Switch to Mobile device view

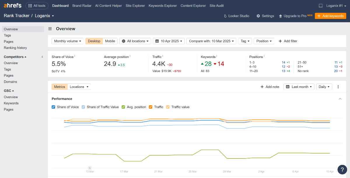tap(110, 41)
